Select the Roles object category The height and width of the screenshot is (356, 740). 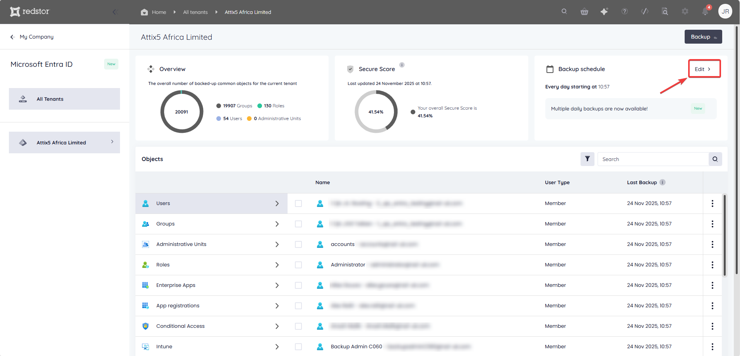[211, 265]
